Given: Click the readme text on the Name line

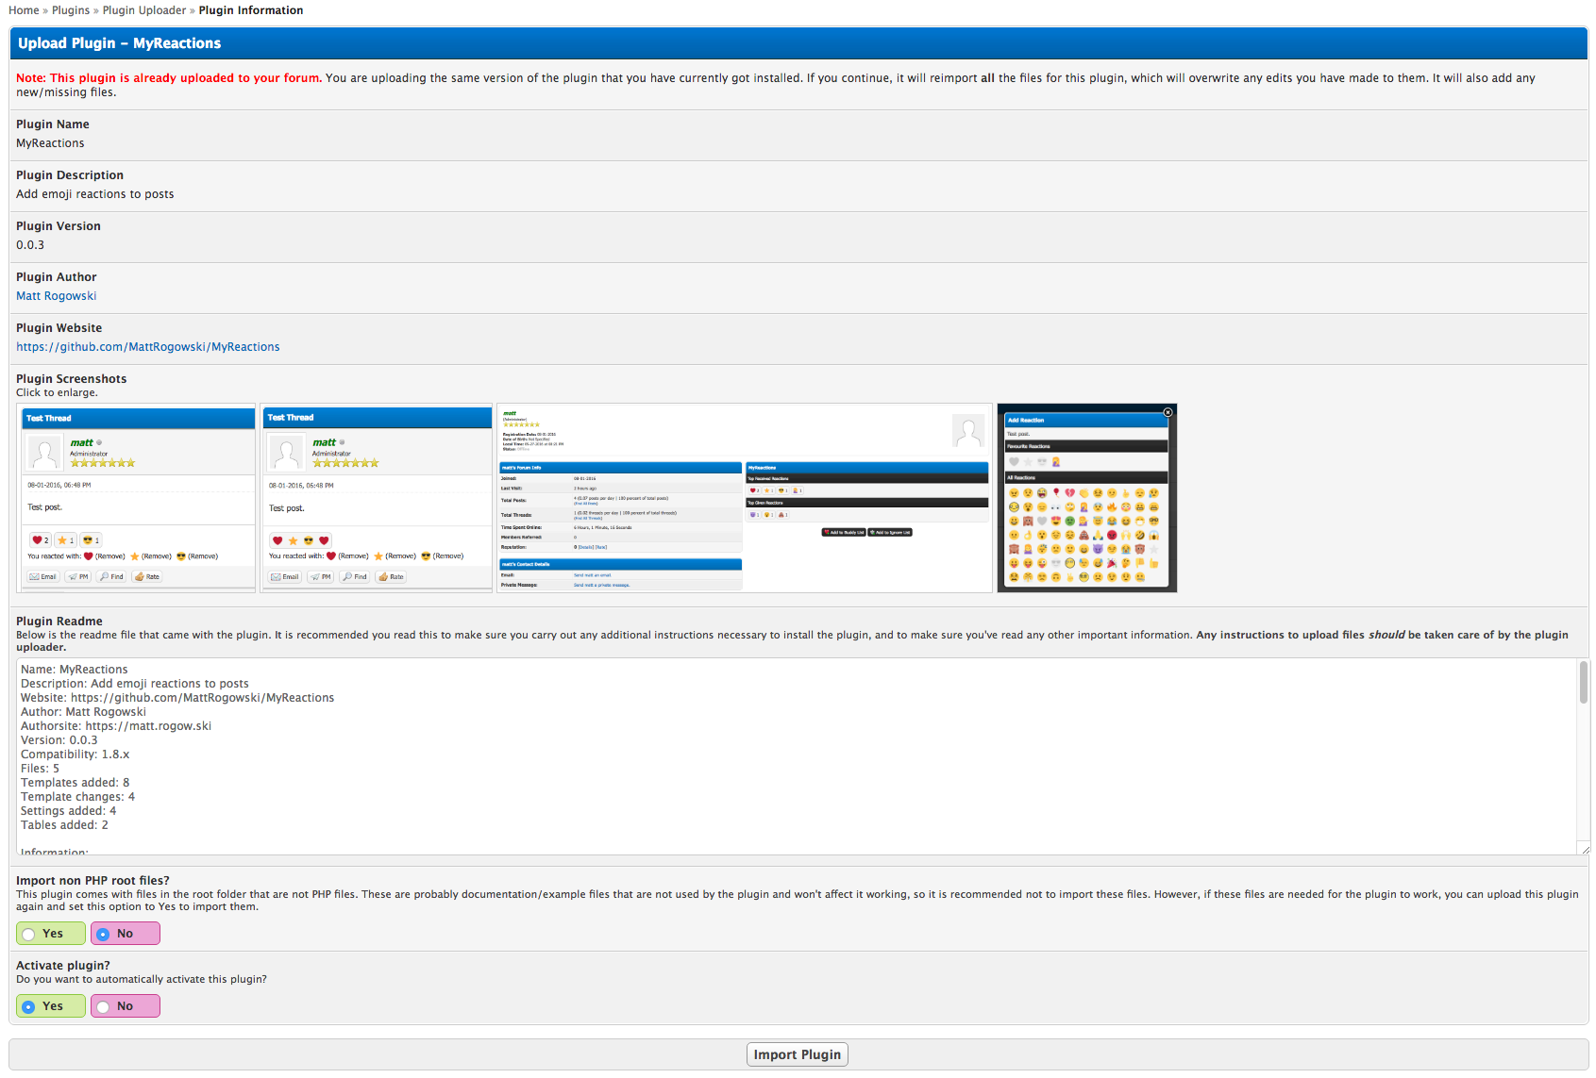Looking at the screenshot, I should point(75,670).
